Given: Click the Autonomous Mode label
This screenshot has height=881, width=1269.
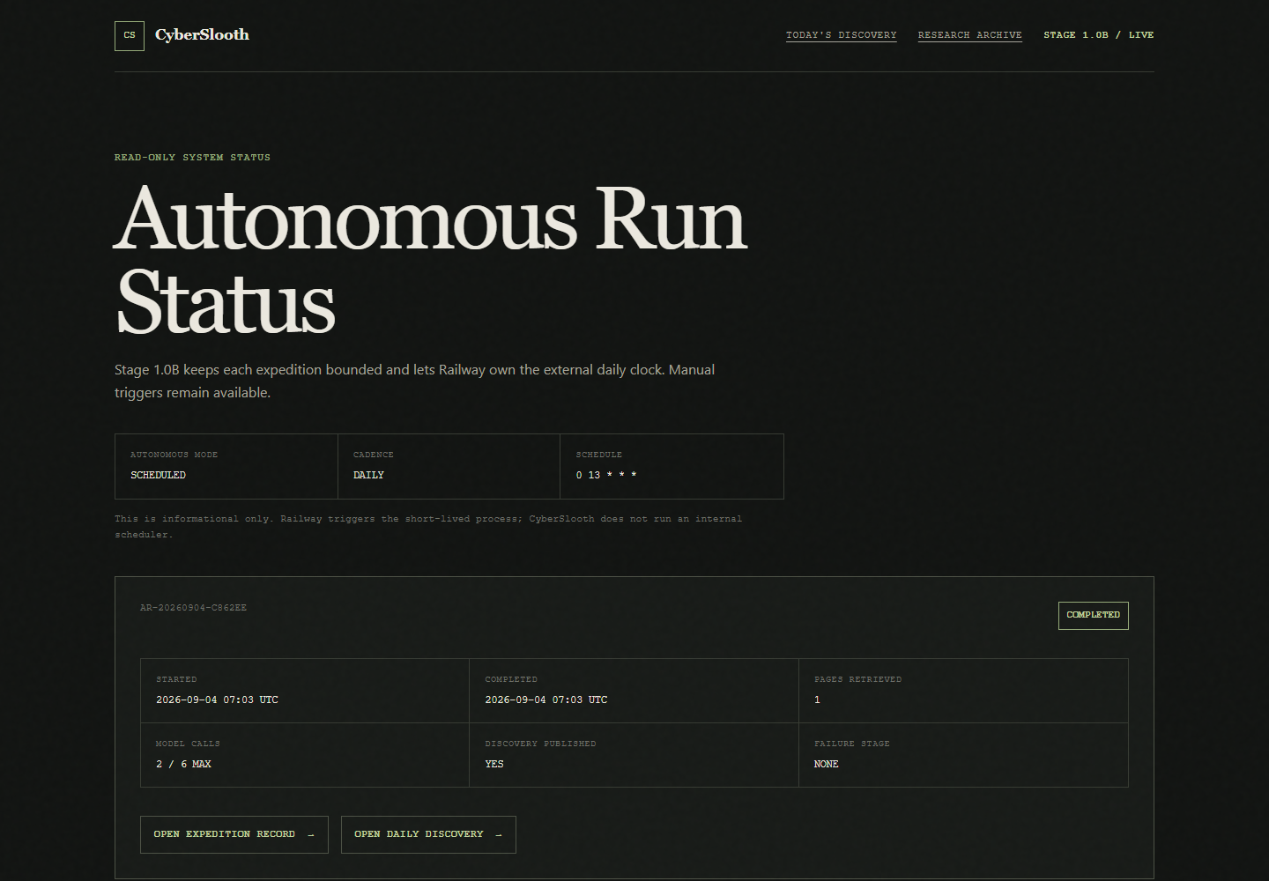Looking at the screenshot, I should click(x=174, y=455).
